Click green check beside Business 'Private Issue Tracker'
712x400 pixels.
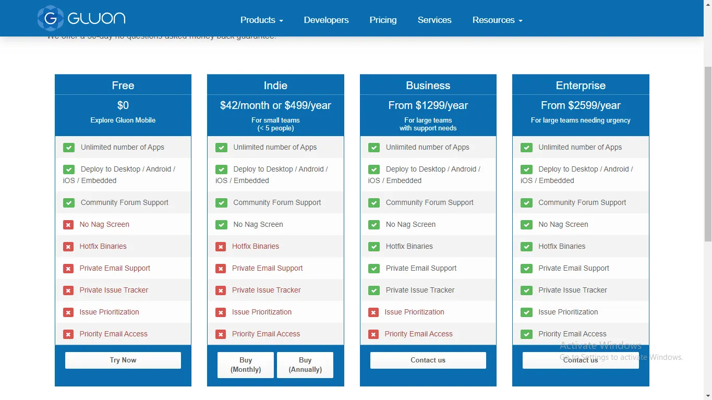pos(374,290)
